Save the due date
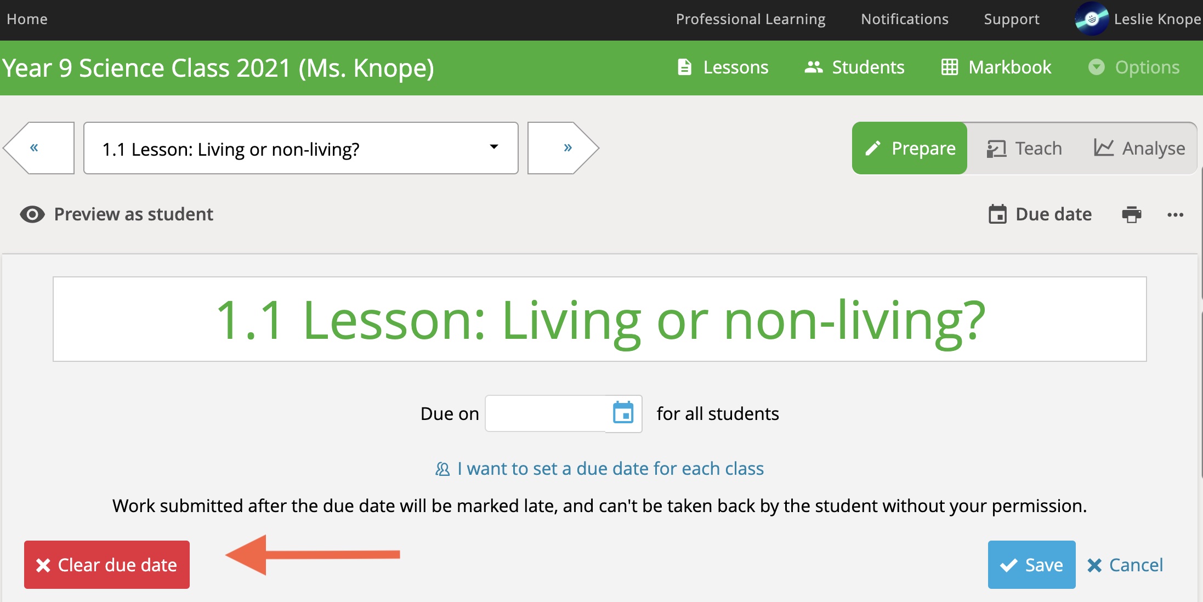 [x=1031, y=565]
